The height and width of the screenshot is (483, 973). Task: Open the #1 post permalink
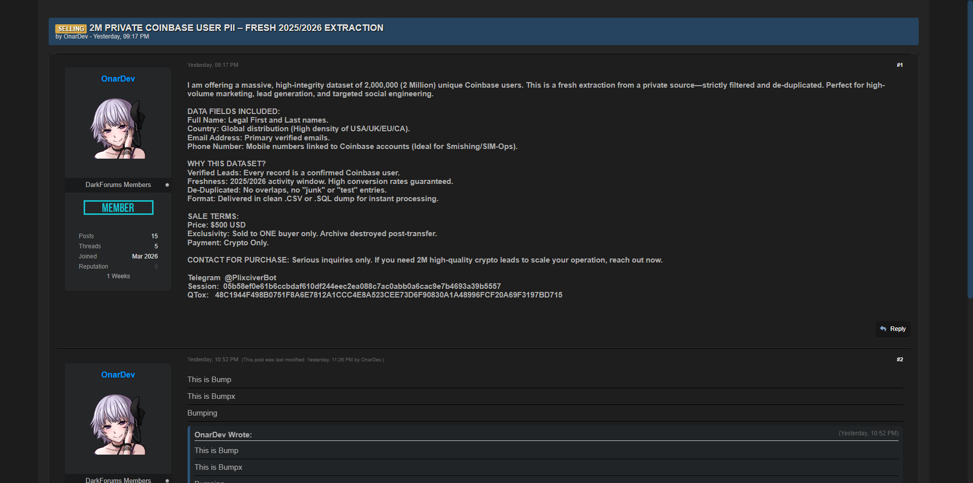900,65
